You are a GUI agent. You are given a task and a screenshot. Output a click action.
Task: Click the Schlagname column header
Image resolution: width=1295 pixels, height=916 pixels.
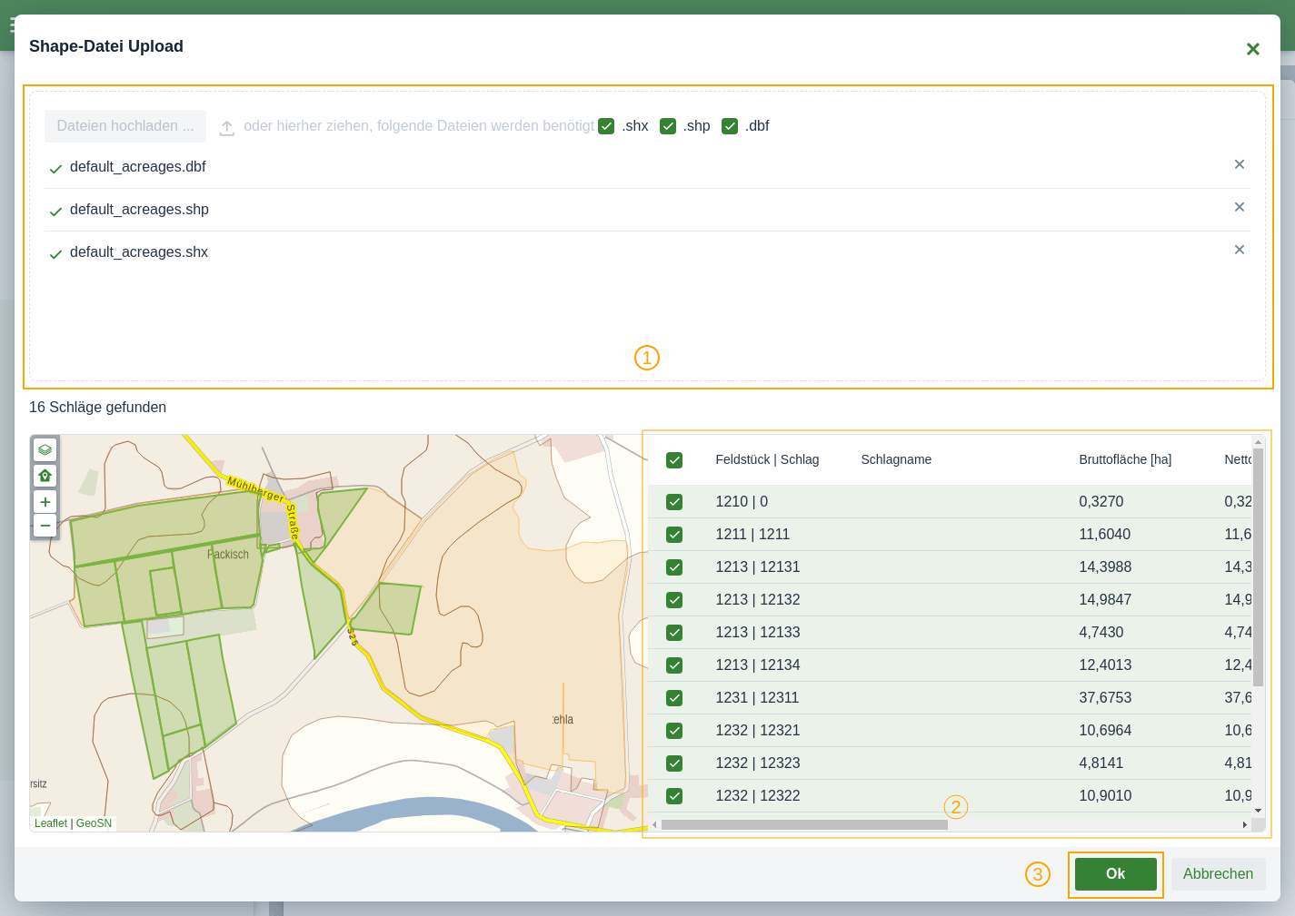pos(896,459)
